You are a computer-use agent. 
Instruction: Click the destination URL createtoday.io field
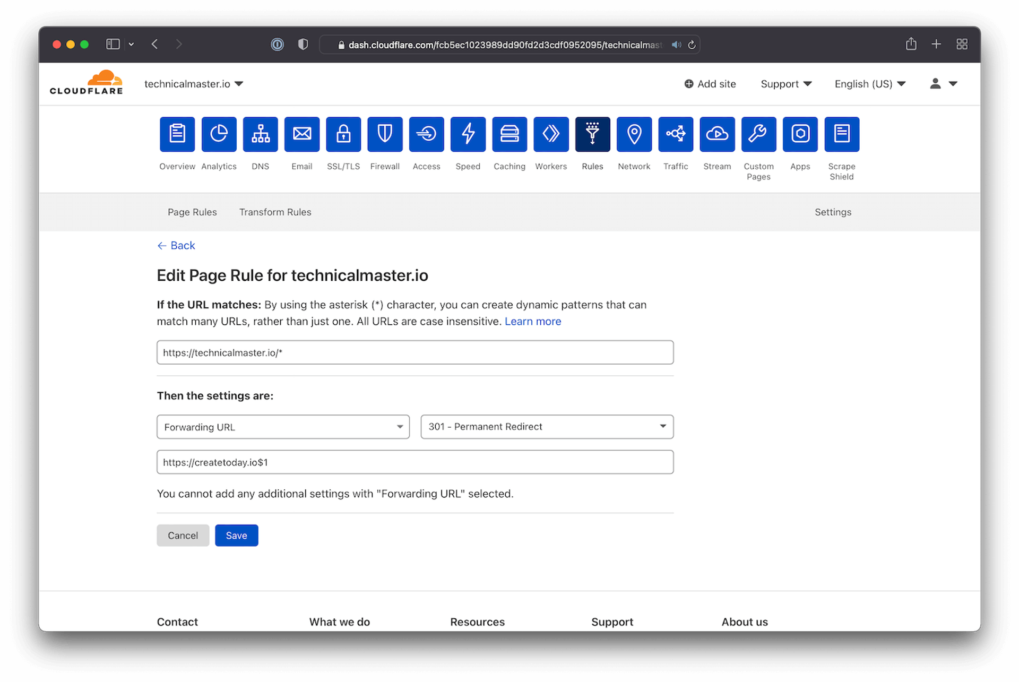click(x=414, y=462)
